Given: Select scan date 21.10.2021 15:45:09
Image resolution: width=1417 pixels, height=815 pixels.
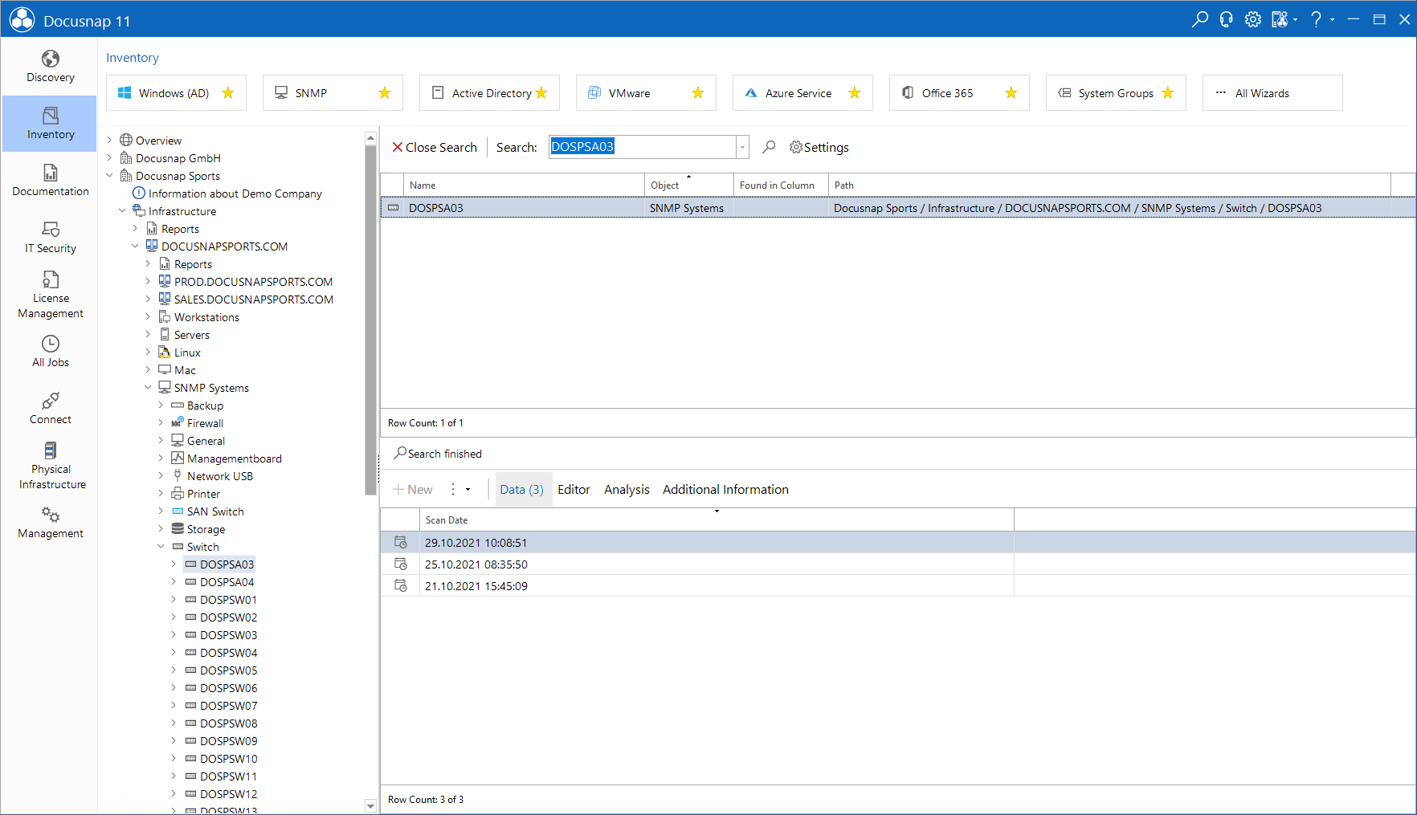Looking at the screenshot, I should coord(697,586).
